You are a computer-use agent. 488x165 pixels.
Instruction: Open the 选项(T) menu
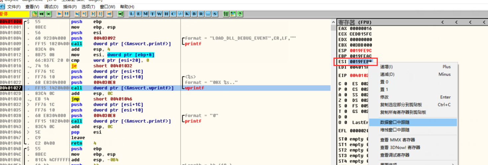click(88, 7)
